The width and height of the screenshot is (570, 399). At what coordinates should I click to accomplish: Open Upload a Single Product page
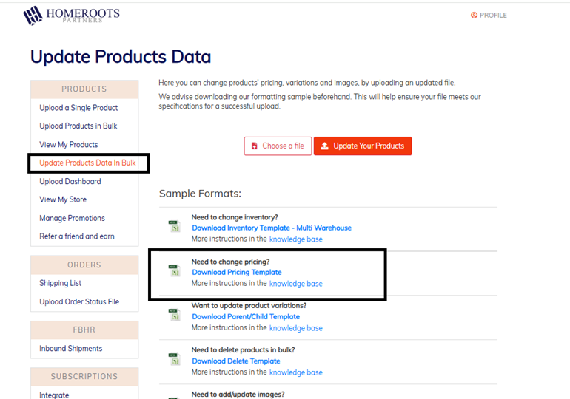point(78,108)
